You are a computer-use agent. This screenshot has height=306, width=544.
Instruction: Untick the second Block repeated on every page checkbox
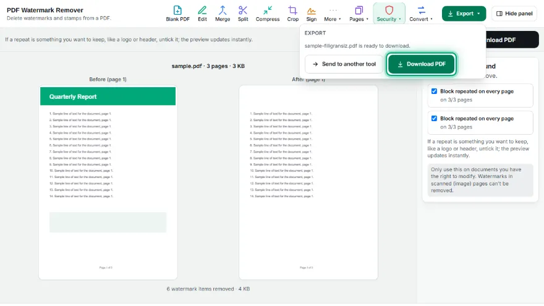434,118
